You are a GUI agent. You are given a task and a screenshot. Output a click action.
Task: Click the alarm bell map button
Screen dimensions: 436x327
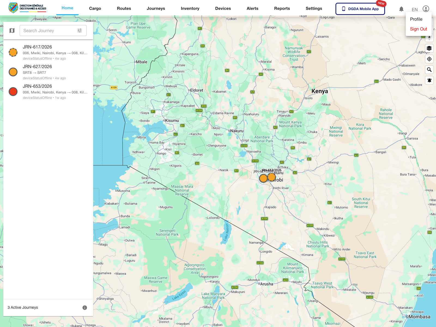pos(429,80)
